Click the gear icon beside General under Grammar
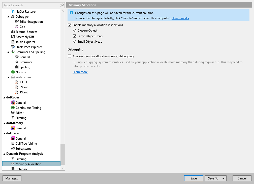The height and width of the screenshot is (184, 254). point(17,57)
